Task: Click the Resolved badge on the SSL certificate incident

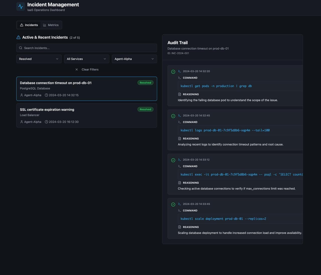Action: 145,109
